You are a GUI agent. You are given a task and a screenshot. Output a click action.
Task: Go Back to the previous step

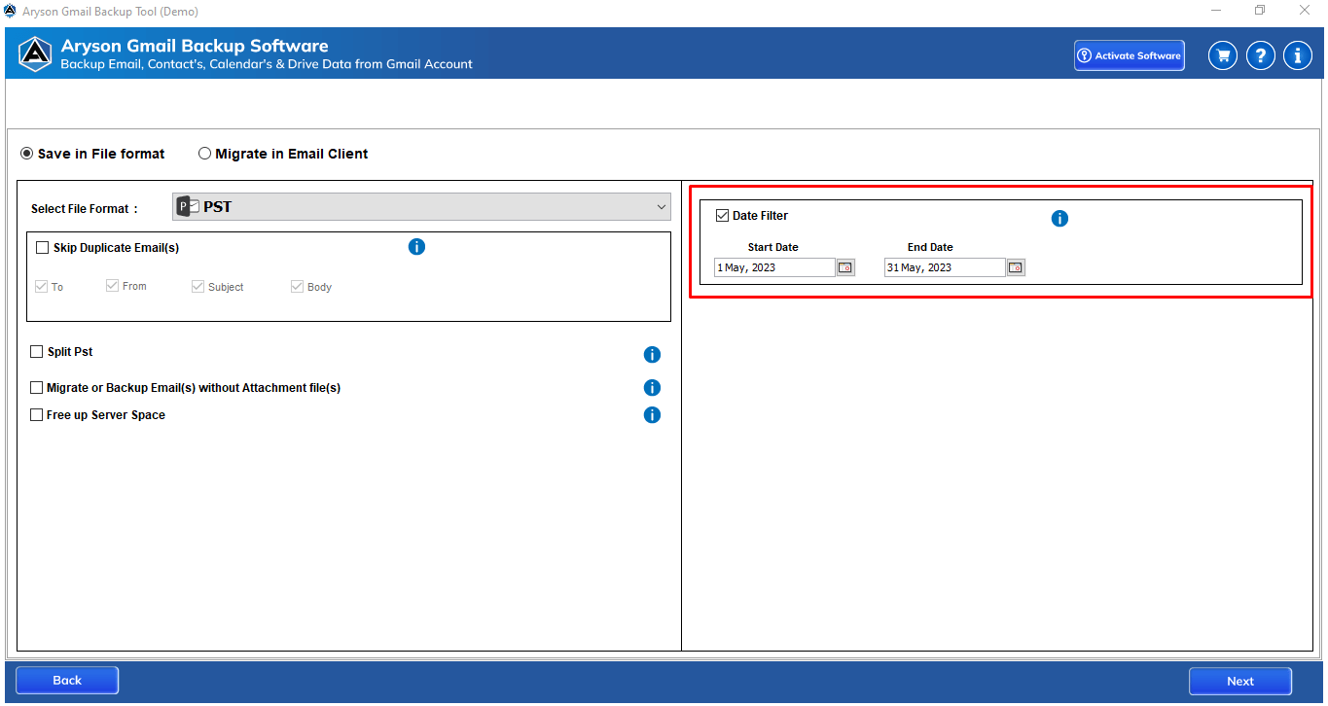click(x=67, y=681)
